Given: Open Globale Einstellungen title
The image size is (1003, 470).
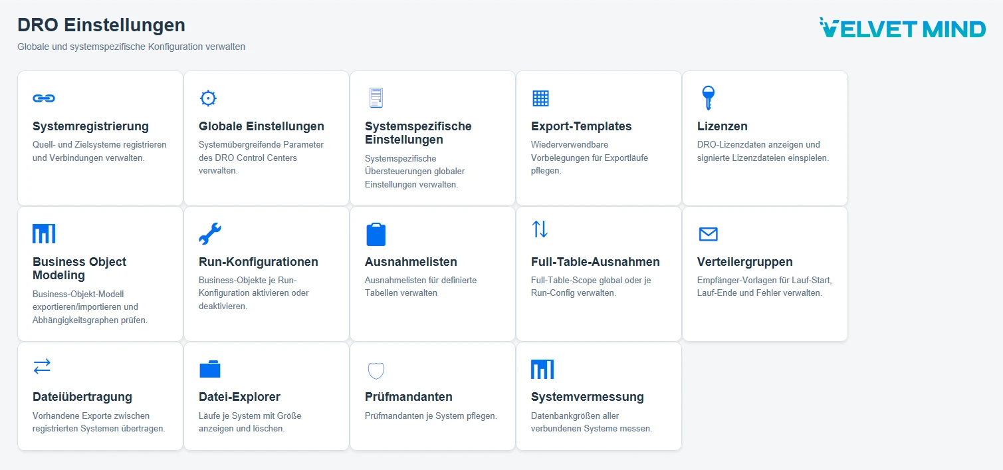Looking at the screenshot, I should pyautogui.click(x=261, y=126).
